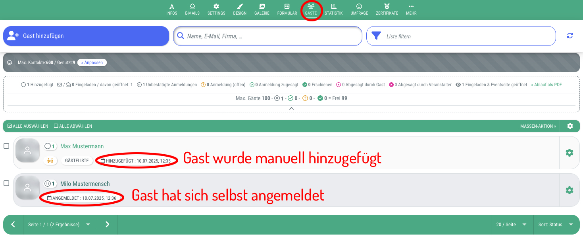The image size is (583, 248).
Task: Open the Massen-Aktion menu
Action: 538,126
